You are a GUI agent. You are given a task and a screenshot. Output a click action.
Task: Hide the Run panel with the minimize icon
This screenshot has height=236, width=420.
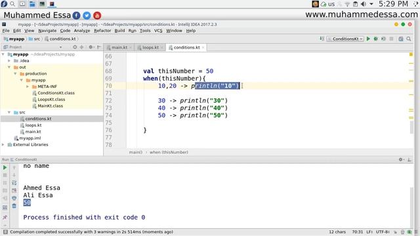[409, 159]
